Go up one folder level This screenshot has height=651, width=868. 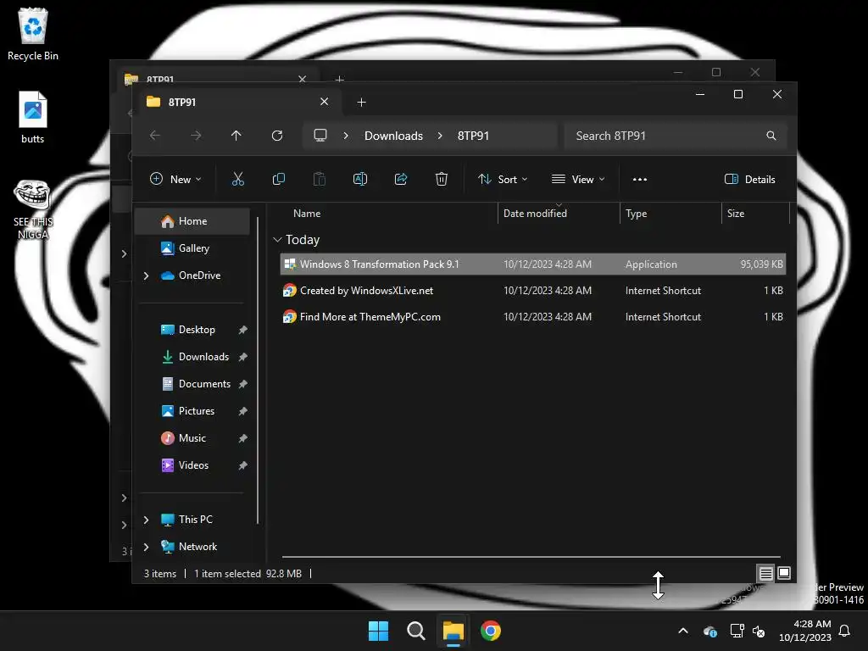click(x=236, y=136)
